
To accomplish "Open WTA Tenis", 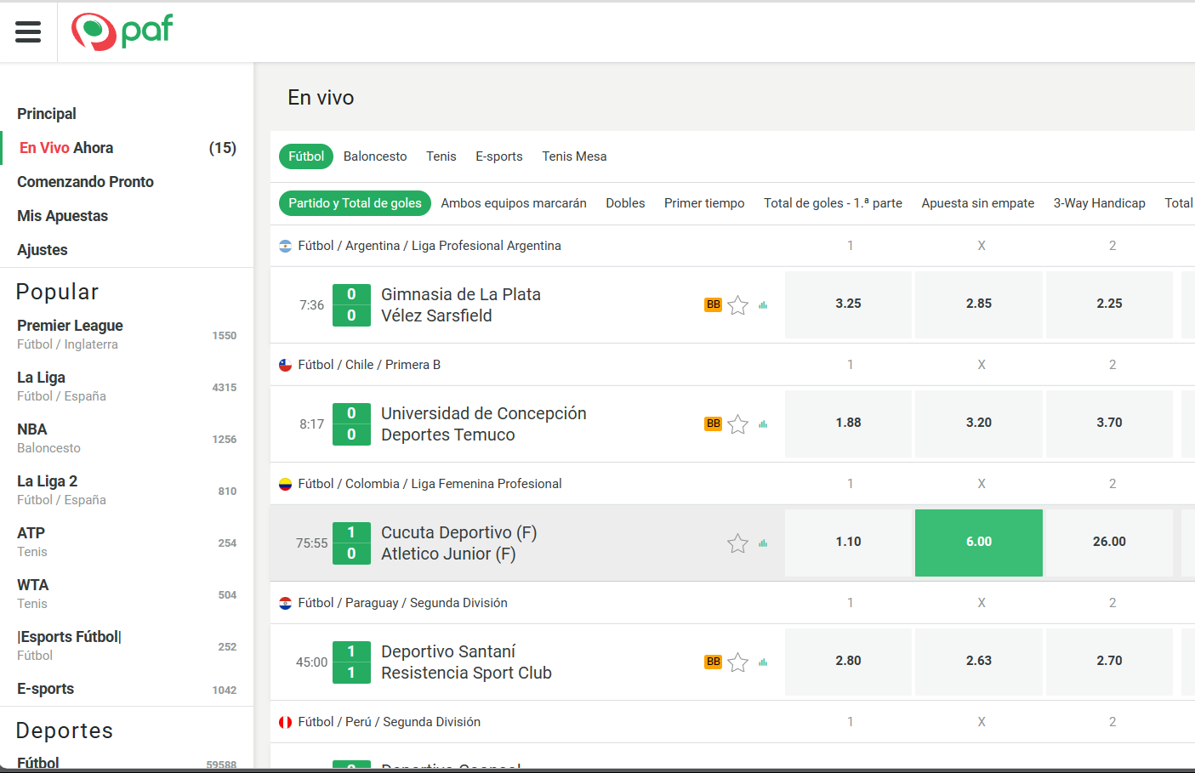I will [x=127, y=594].
